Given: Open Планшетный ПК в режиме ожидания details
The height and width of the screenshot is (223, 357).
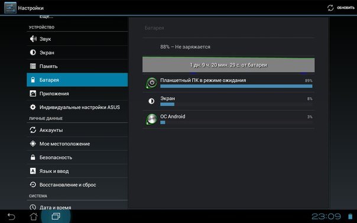Looking at the screenshot, I should click(x=228, y=83).
